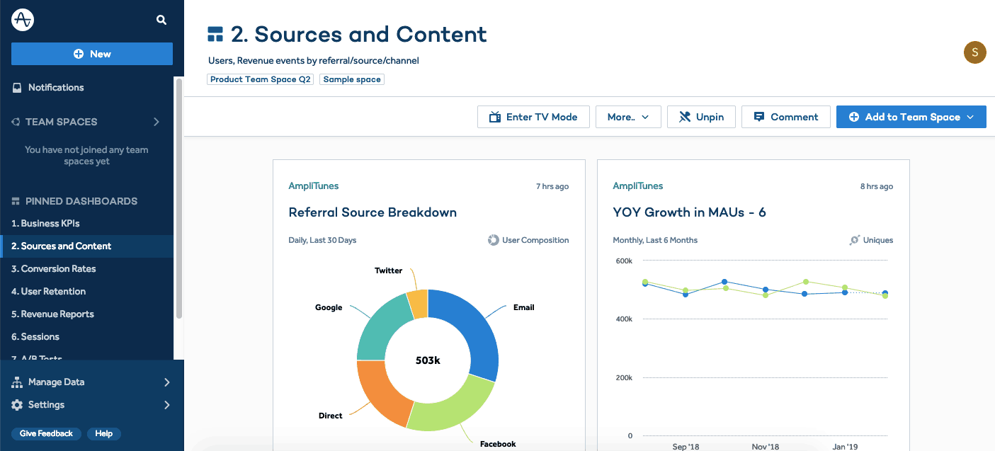
Task: Open the More.. dropdown menu
Action: tap(628, 118)
